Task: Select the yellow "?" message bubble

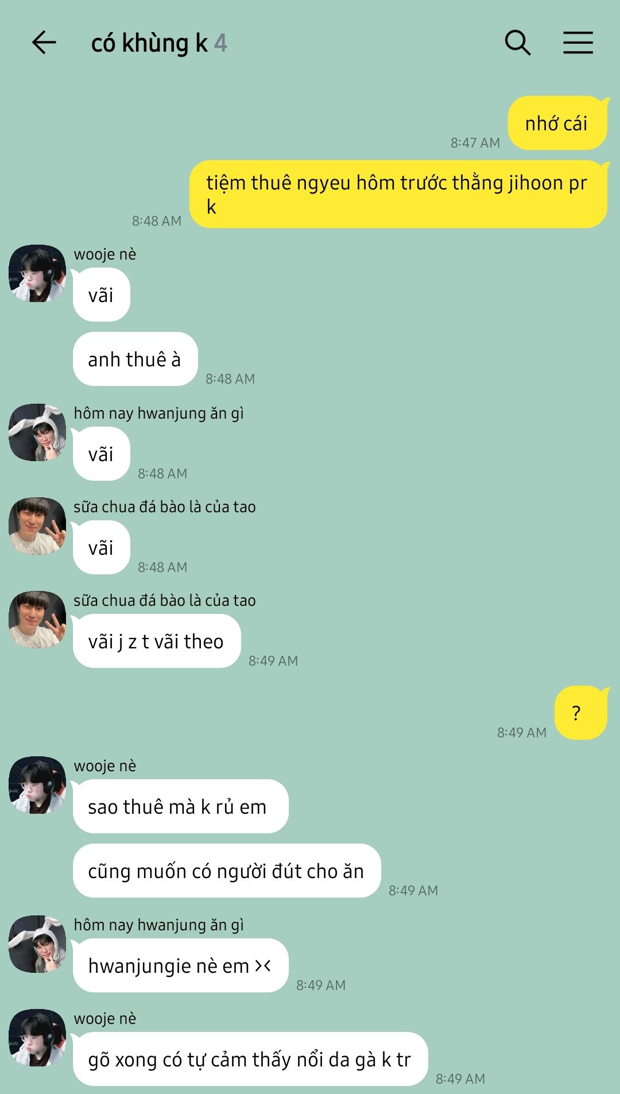Action: click(x=580, y=713)
